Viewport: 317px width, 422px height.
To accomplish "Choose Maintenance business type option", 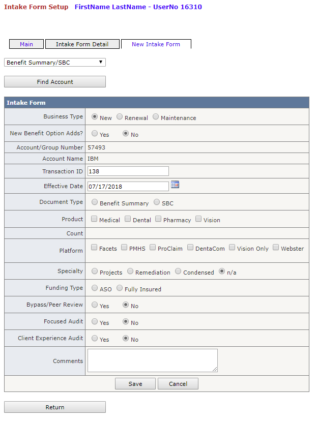I will (x=156, y=117).
